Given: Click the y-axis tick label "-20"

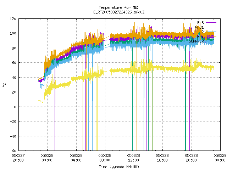Looking at the screenshot, I should (13, 121).
